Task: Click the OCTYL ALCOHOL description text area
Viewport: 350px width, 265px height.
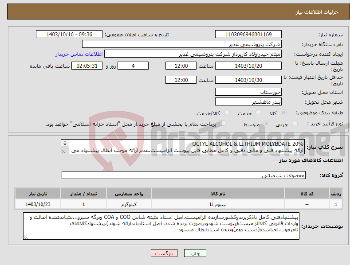Action: point(183,147)
